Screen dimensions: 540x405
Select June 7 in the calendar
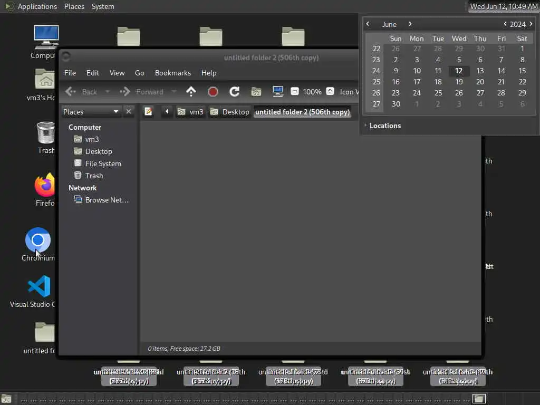[x=501, y=60]
